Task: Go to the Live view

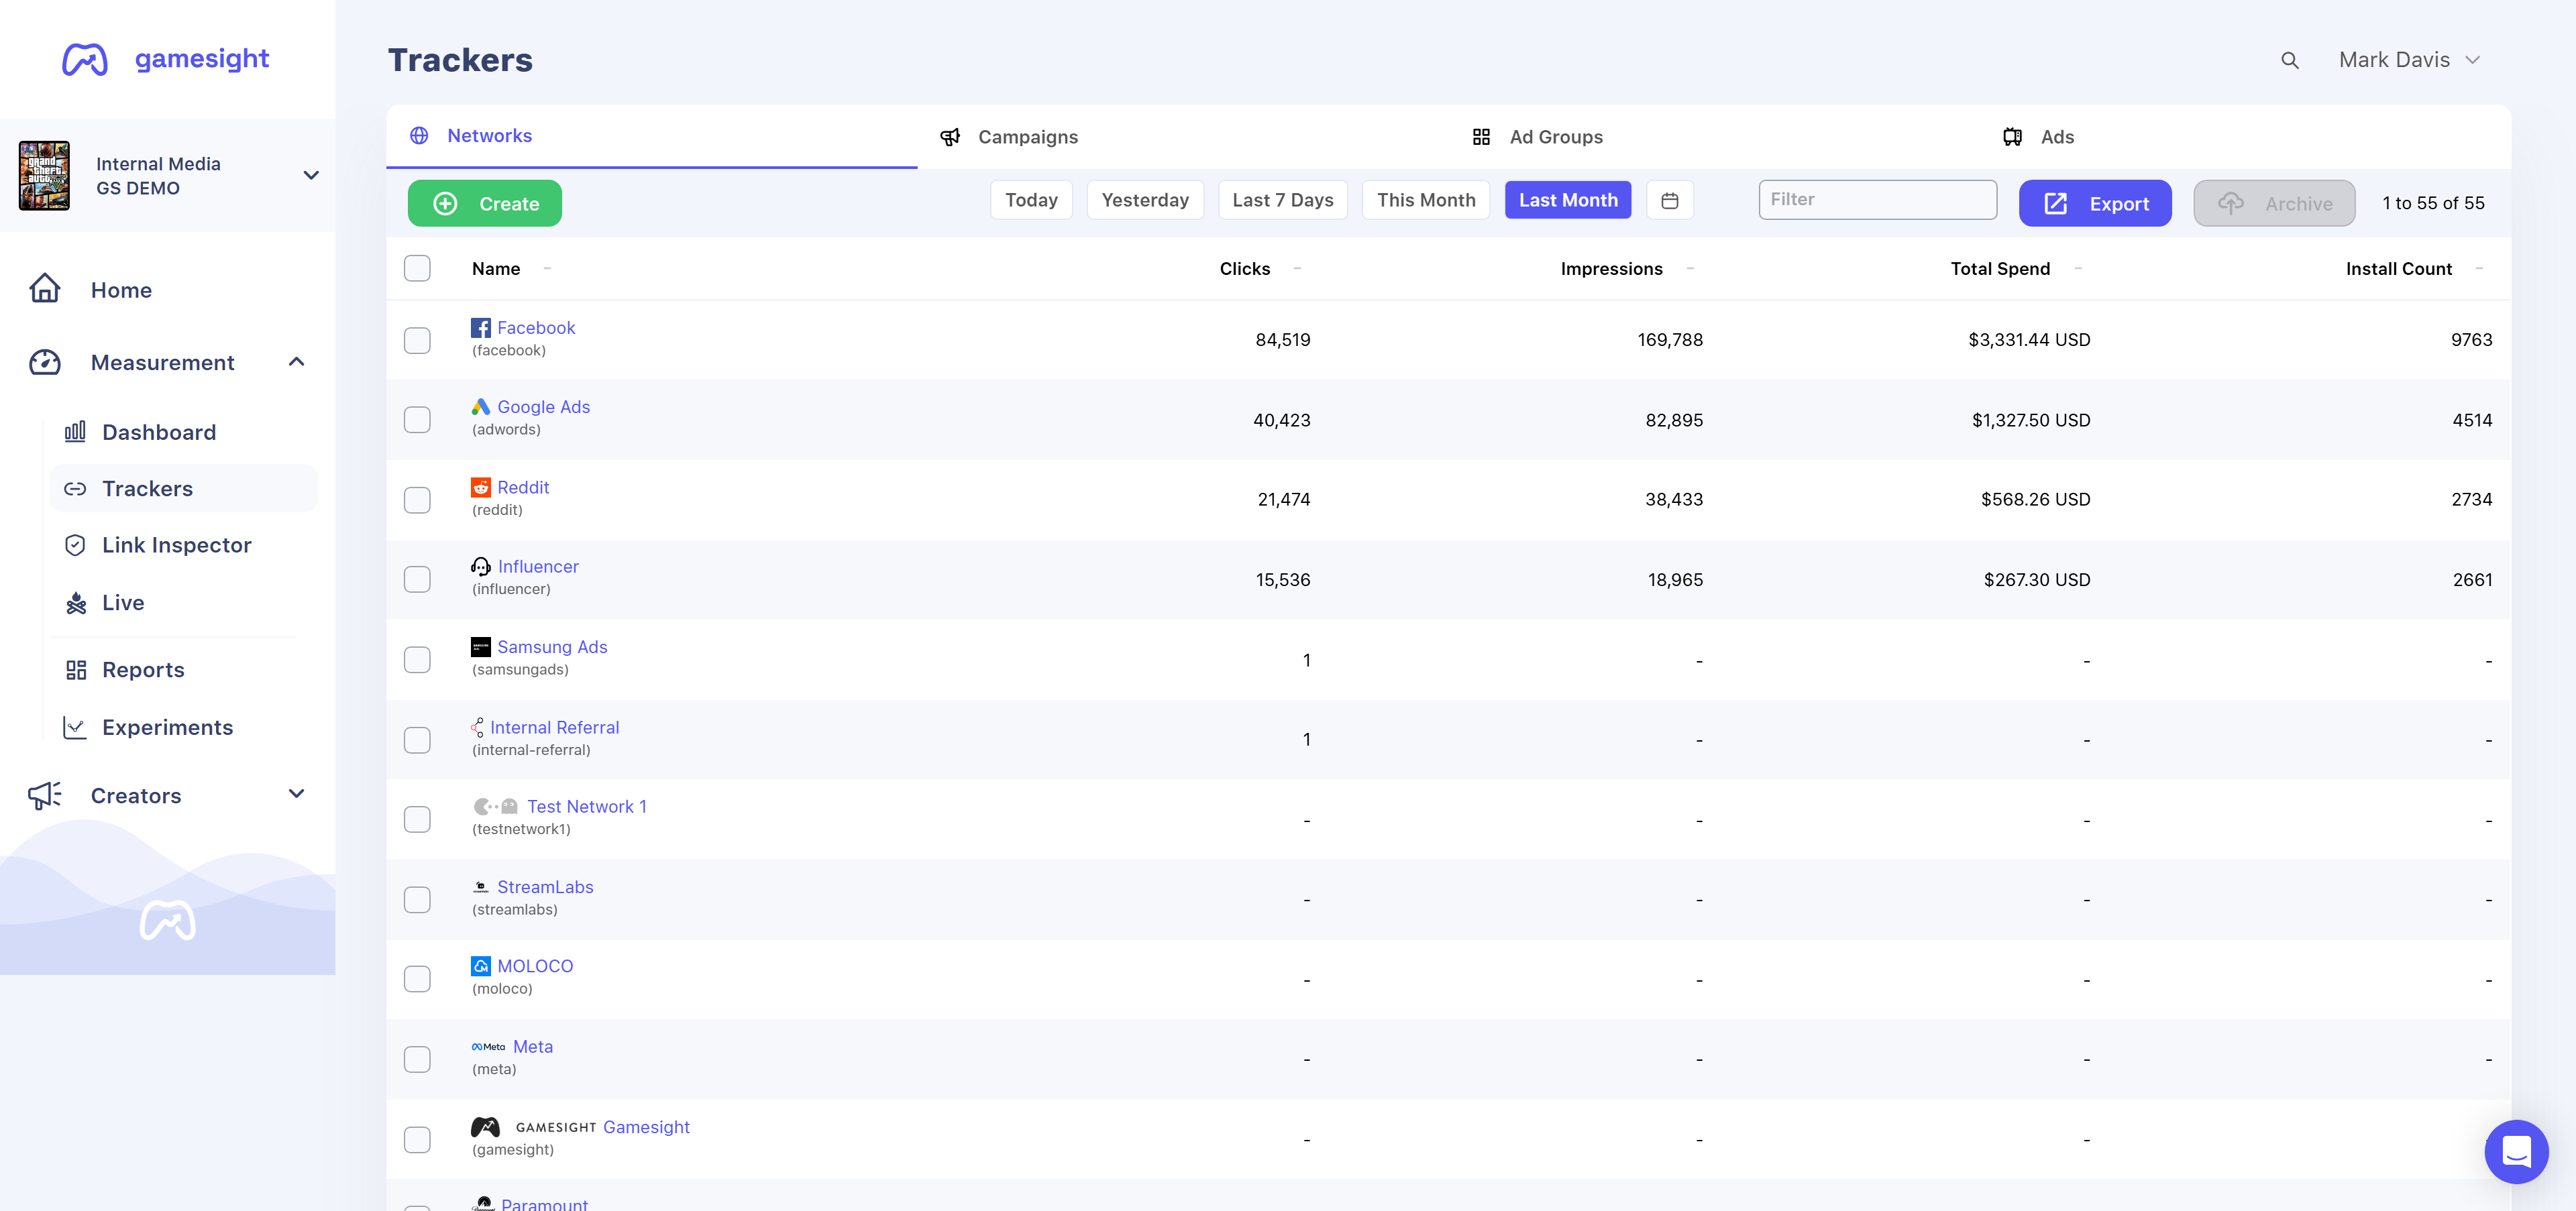Action: [x=123, y=603]
